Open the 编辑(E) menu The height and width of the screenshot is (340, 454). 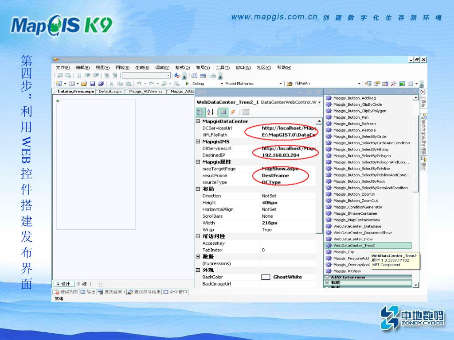click(x=82, y=67)
